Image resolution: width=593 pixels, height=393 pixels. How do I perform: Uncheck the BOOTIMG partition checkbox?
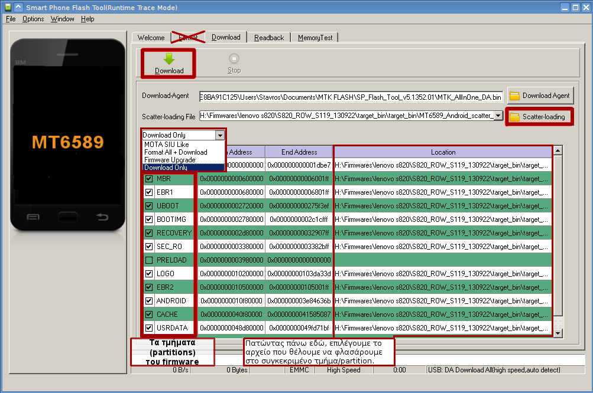coord(149,220)
